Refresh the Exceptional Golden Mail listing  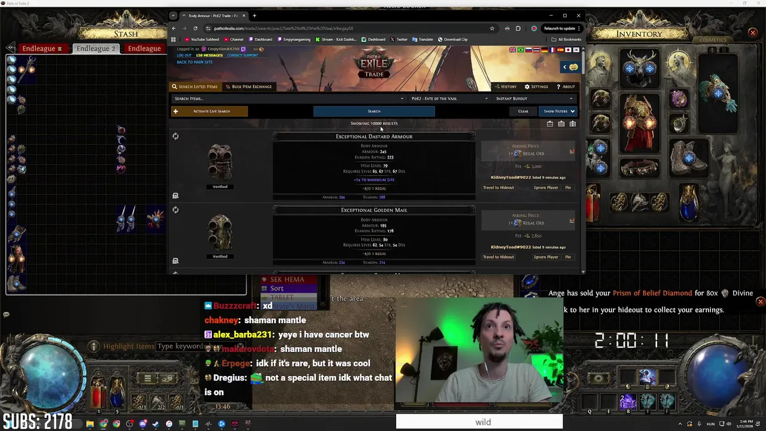(175, 210)
